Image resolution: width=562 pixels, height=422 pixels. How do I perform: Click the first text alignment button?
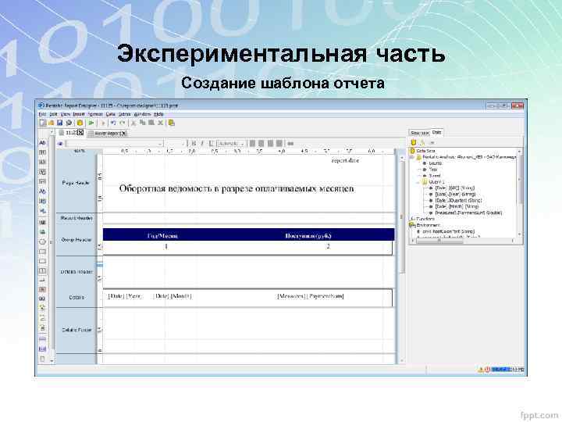(252, 144)
